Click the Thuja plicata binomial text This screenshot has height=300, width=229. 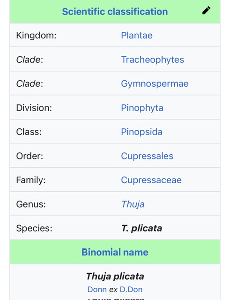point(115,276)
